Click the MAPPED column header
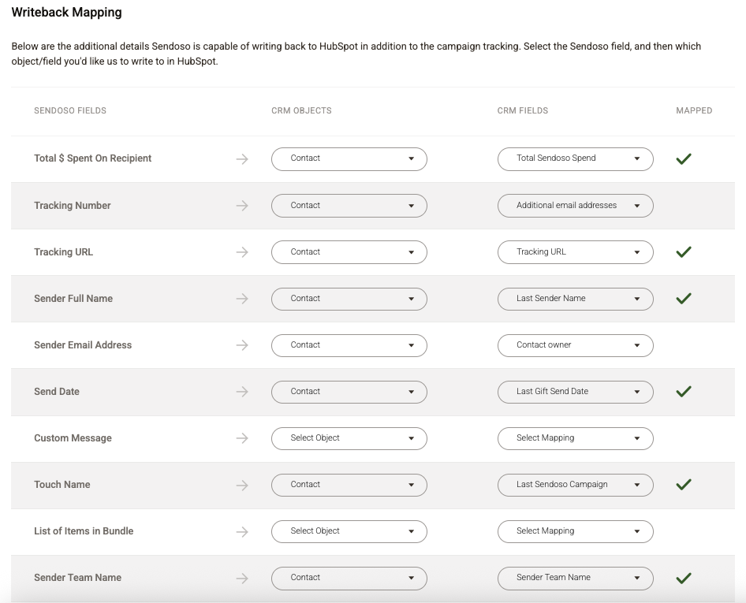Screen dimensions: 746x603 [x=694, y=110]
